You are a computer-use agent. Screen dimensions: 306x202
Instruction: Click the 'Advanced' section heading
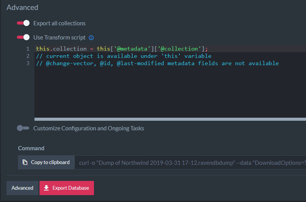[x=23, y=7]
